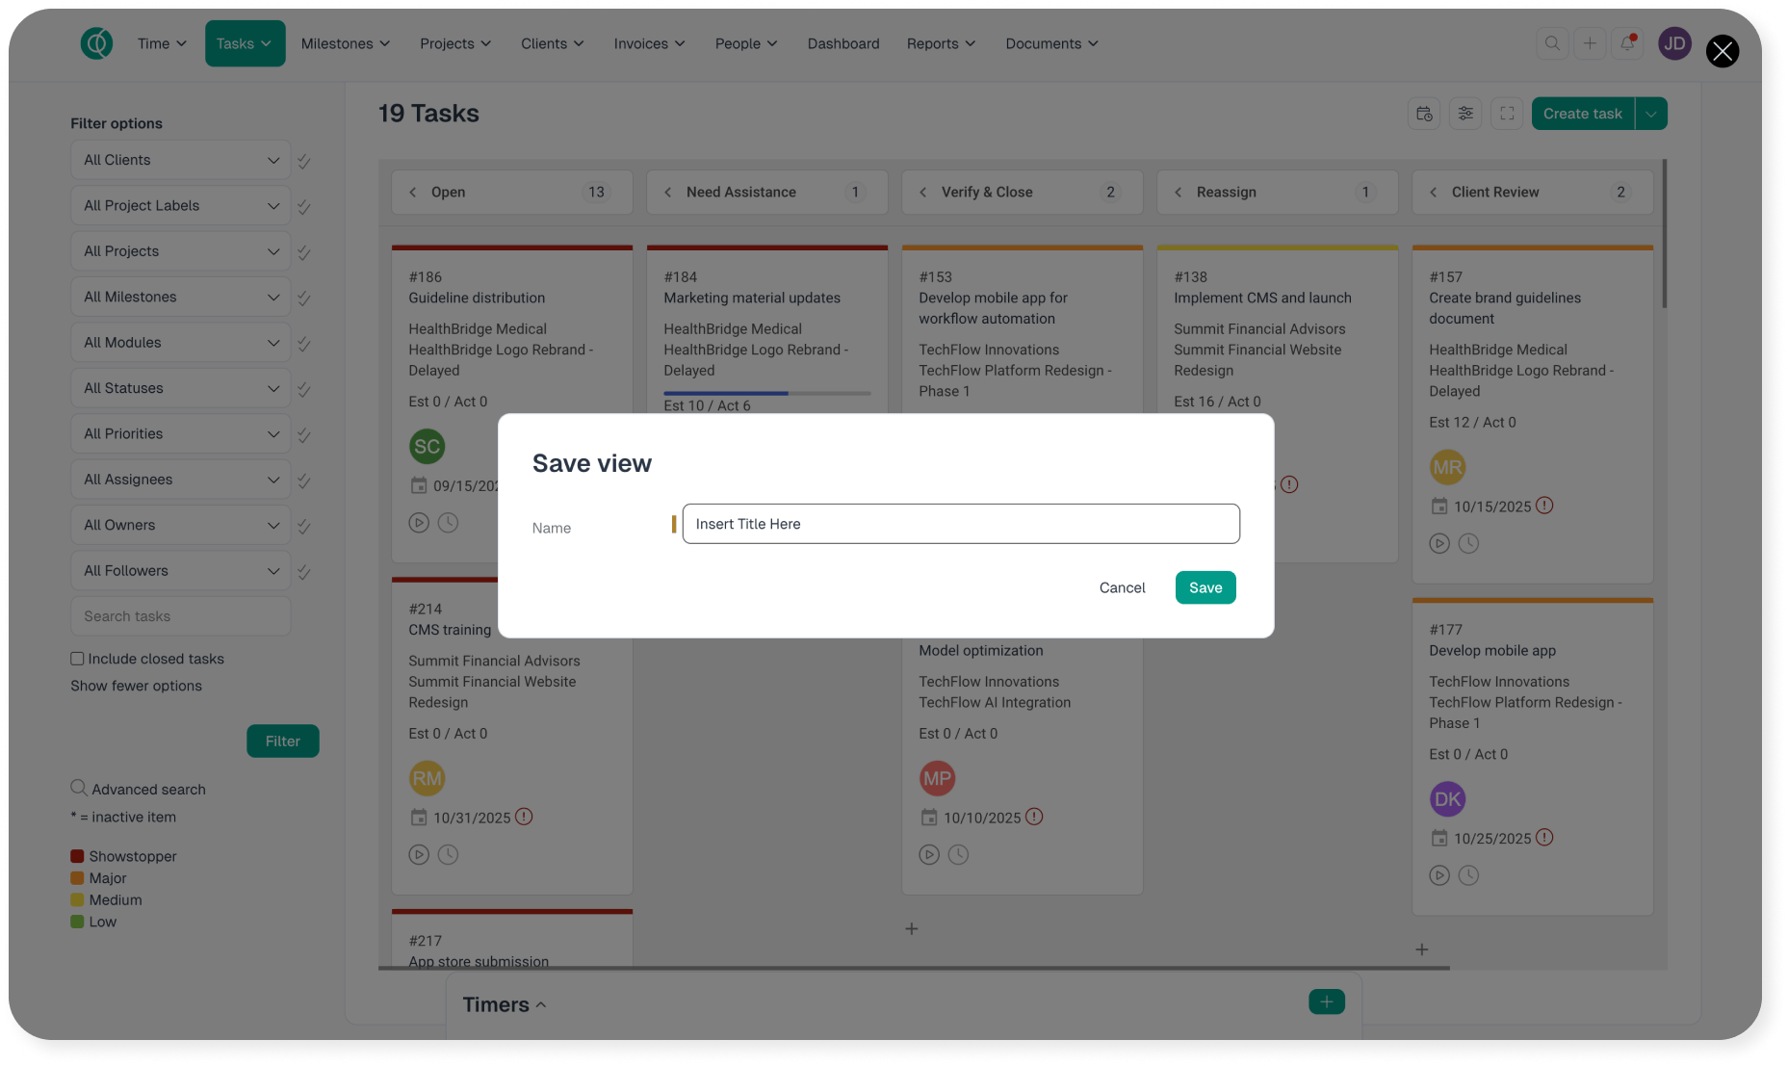Click the search magnifier icon in header
Image resolution: width=1788 pixels, height=1066 pixels.
click(1552, 43)
